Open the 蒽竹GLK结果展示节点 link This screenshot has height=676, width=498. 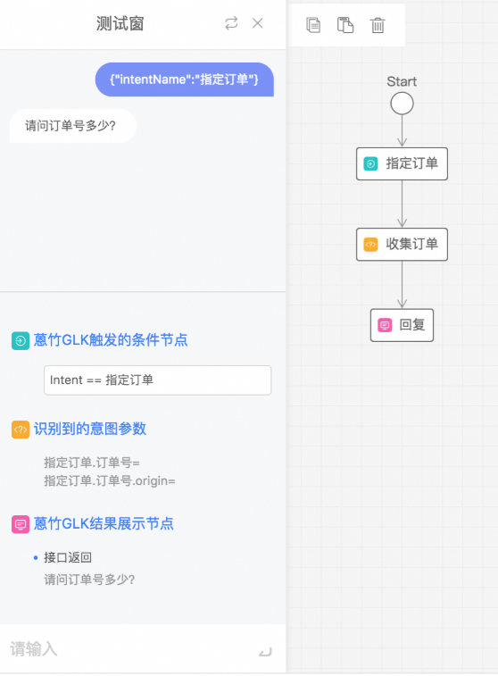coord(104,524)
